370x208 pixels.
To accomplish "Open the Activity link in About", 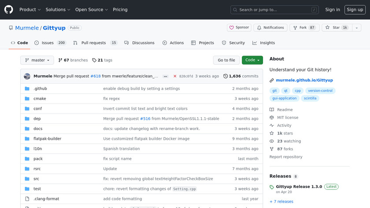I will [x=281, y=125].
